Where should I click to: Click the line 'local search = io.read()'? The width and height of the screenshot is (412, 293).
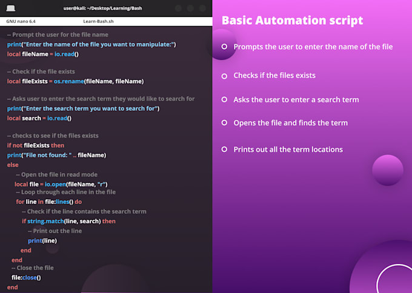[x=39, y=118]
